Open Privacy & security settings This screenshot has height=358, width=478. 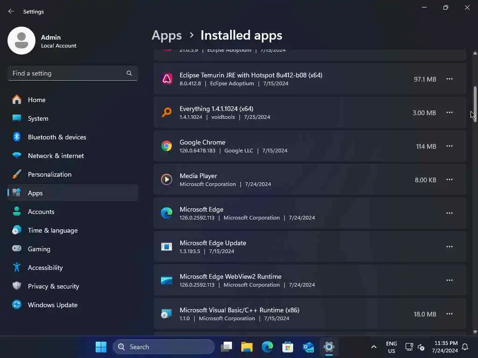click(x=73, y=286)
